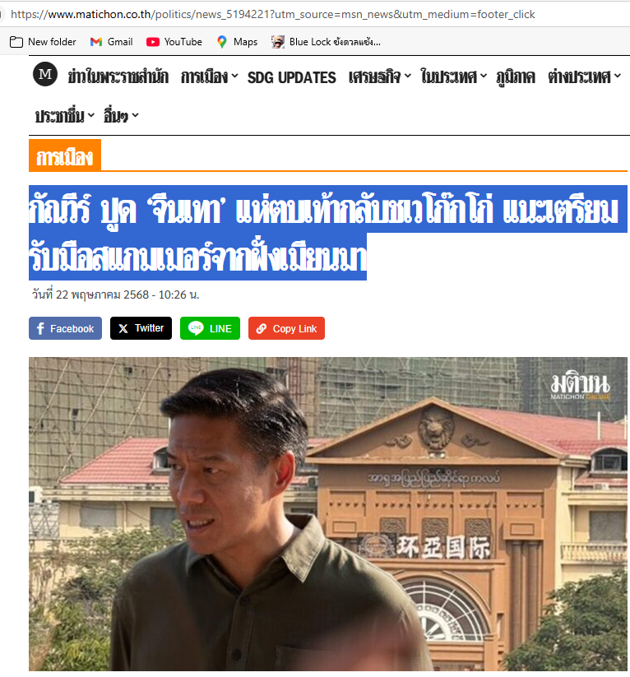Open the Blue Lock bookmark
The image size is (630, 677).
(326, 42)
